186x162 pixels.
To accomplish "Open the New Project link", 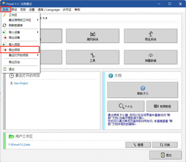I will click(x=21, y=83).
